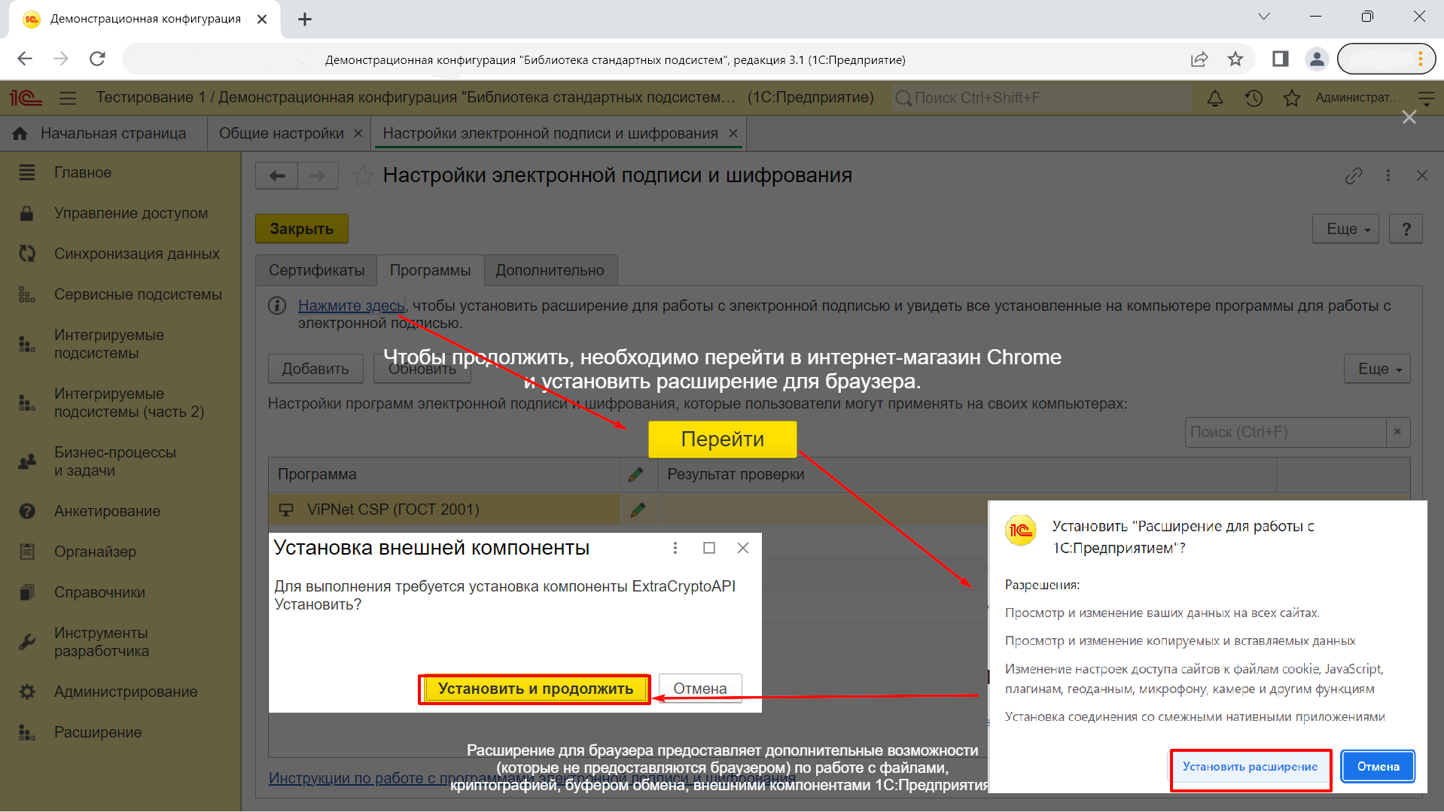Click the Добавить button
1444x812 pixels.
pyautogui.click(x=315, y=369)
